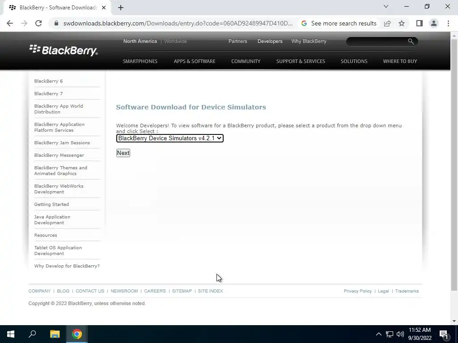Open Windows Start menu
The width and height of the screenshot is (458, 343).
11,334
